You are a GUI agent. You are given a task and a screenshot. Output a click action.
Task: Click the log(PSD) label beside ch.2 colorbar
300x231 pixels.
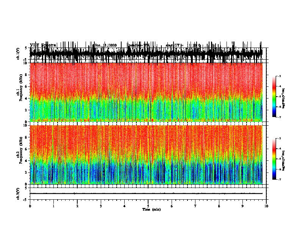click(x=284, y=160)
